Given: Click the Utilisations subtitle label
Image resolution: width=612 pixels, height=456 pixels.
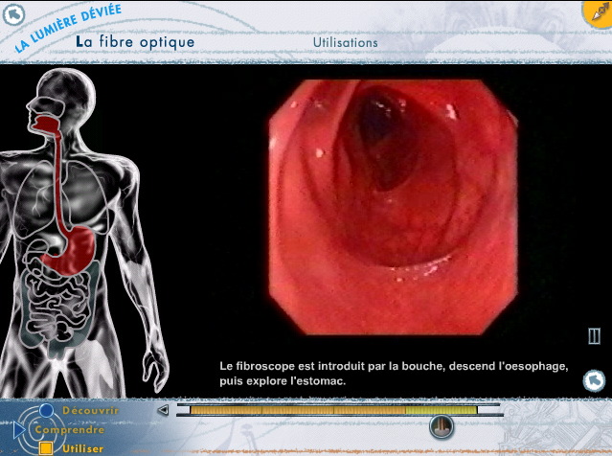Looking at the screenshot, I should 345,43.
